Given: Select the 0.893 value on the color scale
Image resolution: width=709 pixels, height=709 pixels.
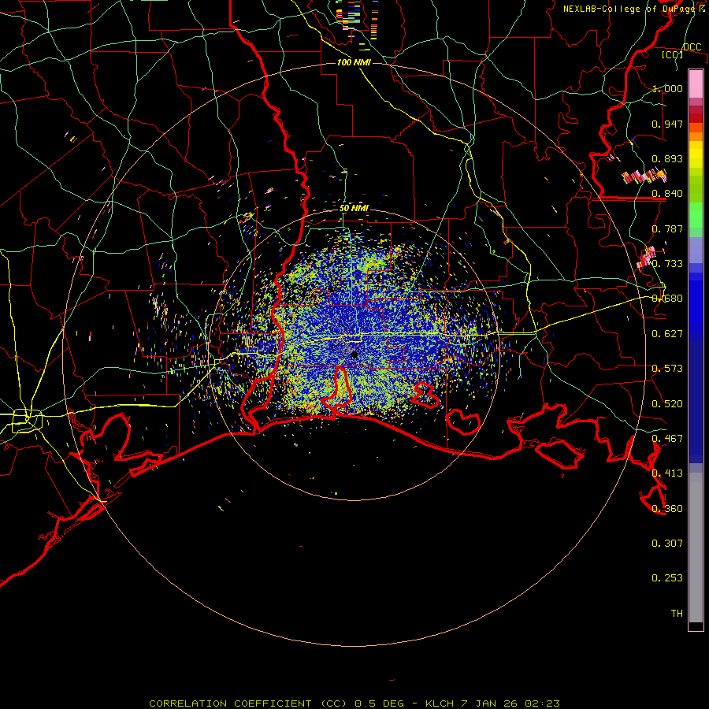Looking at the screenshot, I should pyautogui.click(x=667, y=158).
